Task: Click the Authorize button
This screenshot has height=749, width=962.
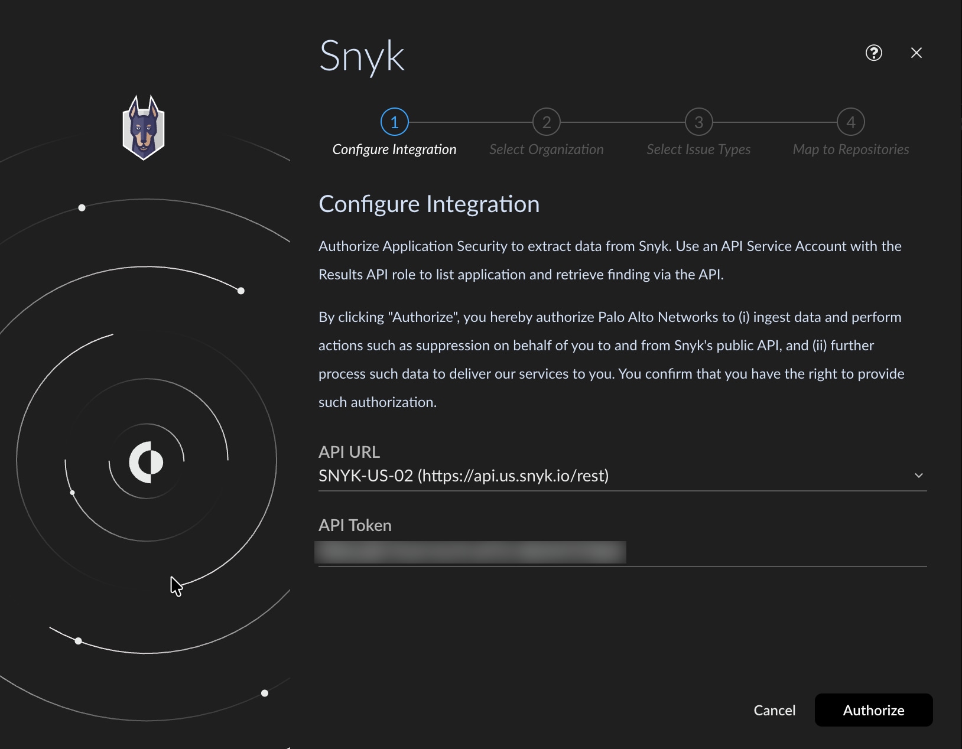Action: (x=874, y=710)
